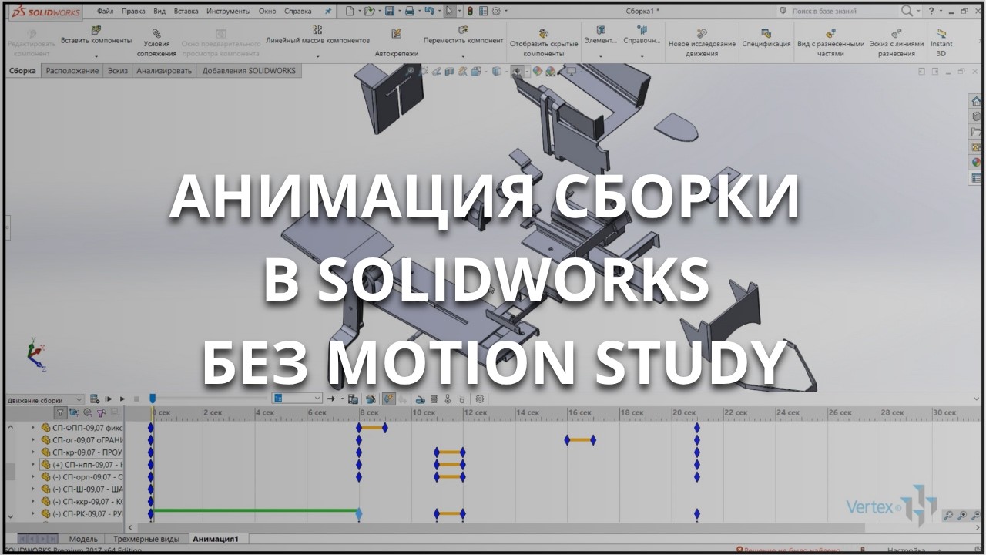986x555 pixels.
Task: Toggle Filter selected icon
Action: pyautogui.click(x=101, y=412)
